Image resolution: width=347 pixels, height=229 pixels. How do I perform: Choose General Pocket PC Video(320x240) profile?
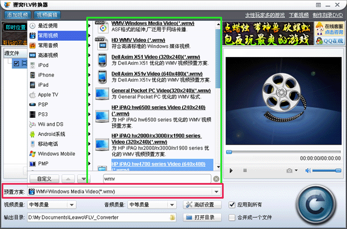pyautogui.click(x=161, y=90)
